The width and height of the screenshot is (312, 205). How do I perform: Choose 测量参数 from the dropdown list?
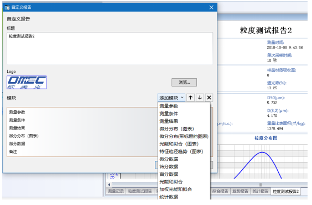(x=169, y=106)
